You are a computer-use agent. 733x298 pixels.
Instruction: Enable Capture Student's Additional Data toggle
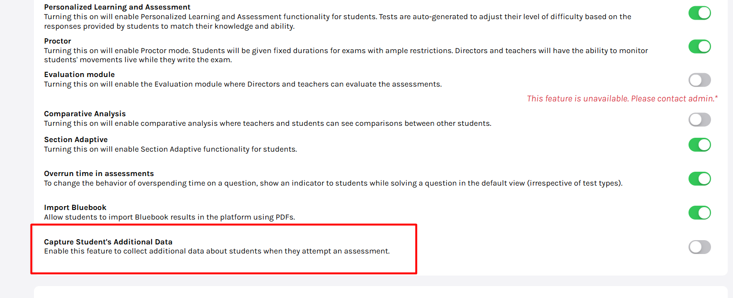tap(700, 247)
